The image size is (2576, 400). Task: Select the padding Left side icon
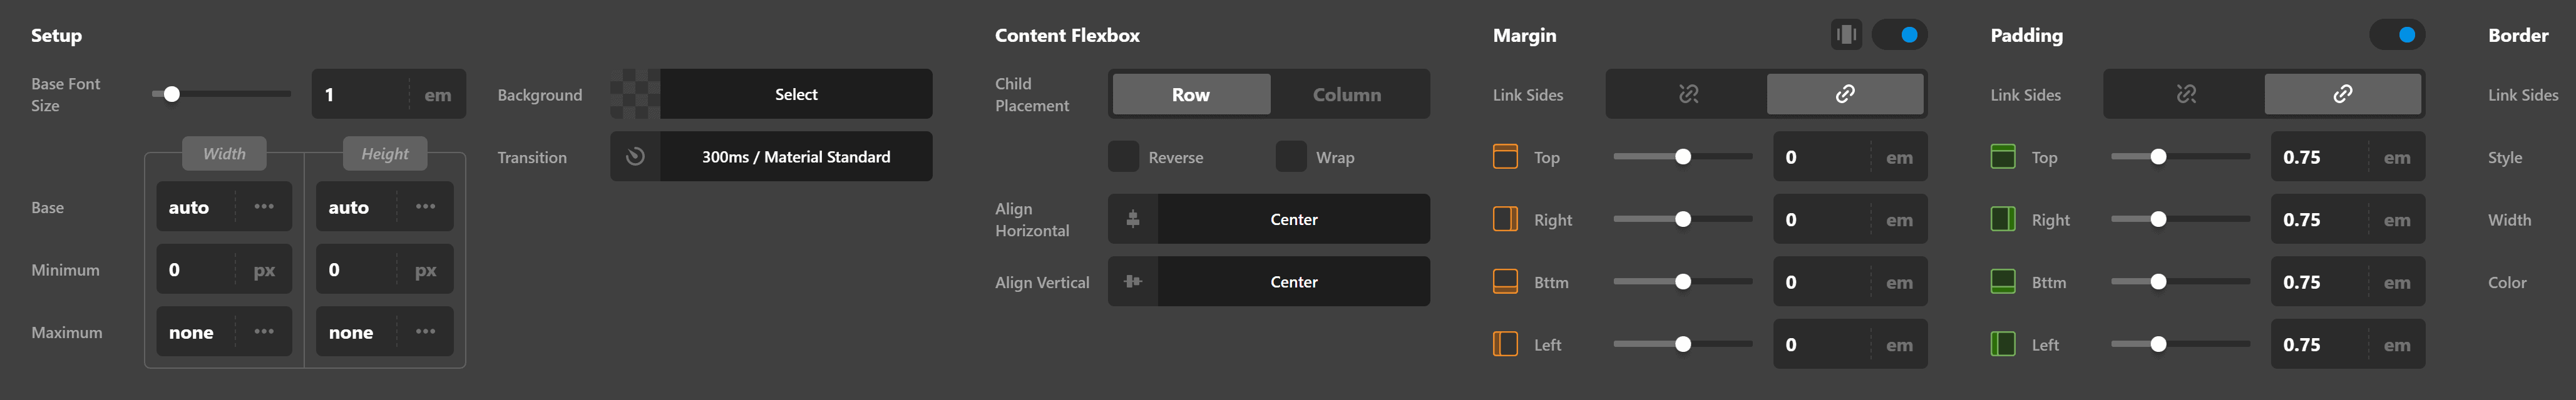point(2004,344)
